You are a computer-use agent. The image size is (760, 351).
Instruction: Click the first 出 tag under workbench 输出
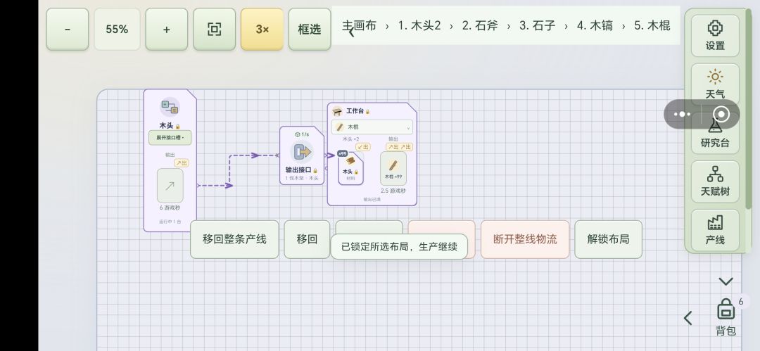(393, 147)
